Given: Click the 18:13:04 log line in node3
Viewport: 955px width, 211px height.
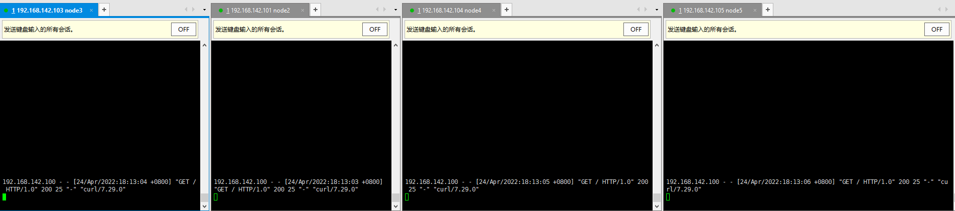Looking at the screenshot, I should coord(99,185).
